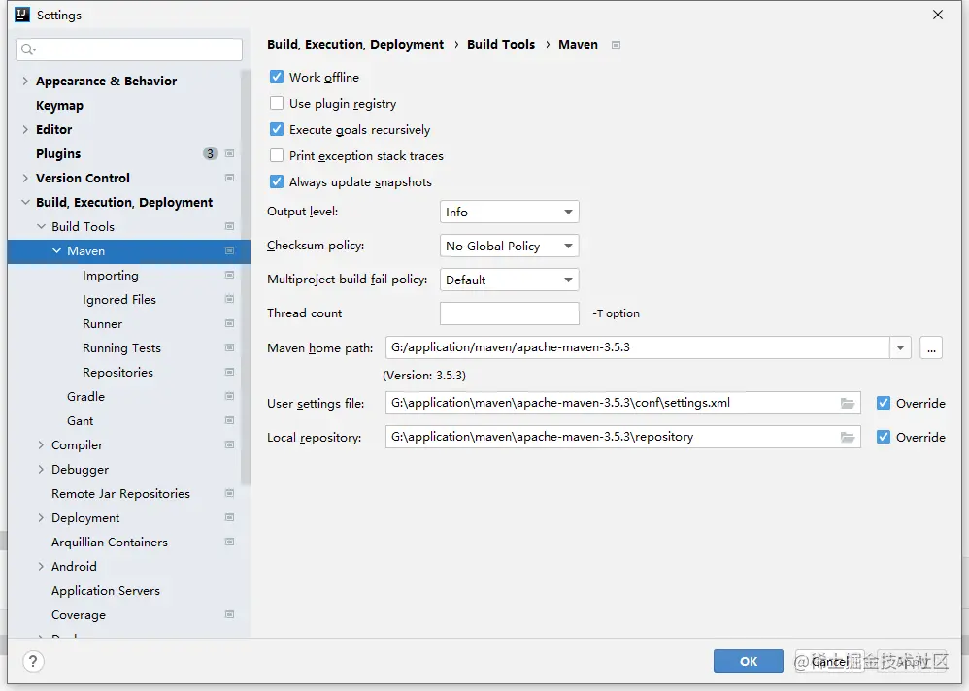Click the project-level icon on the Ignored Files row
The width and height of the screenshot is (969, 691).
pyautogui.click(x=229, y=299)
